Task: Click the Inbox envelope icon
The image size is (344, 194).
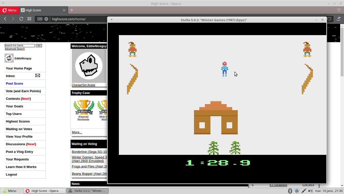Action: click(x=38, y=76)
